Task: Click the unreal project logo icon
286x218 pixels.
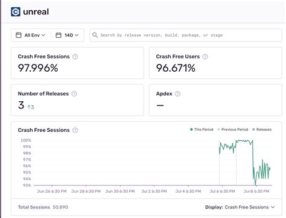Action: pos(16,11)
